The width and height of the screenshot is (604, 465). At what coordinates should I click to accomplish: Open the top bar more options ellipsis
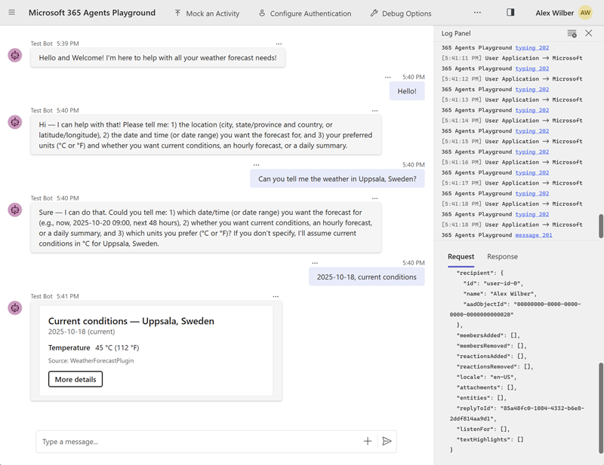477,13
